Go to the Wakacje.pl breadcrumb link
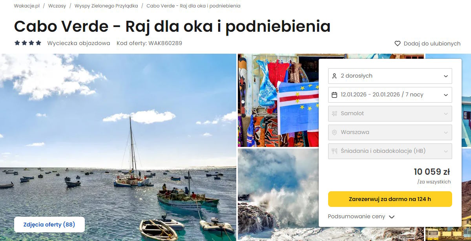 27,6
